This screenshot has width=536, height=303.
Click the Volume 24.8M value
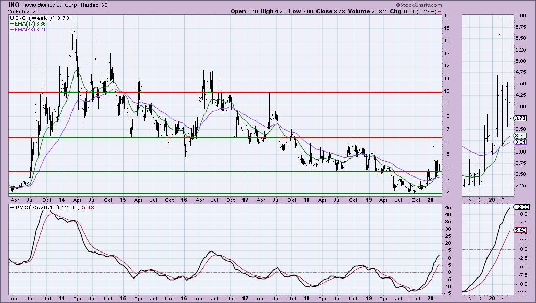point(367,11)
